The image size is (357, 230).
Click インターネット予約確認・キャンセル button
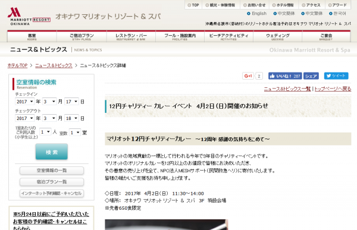[x=52, y=193]
